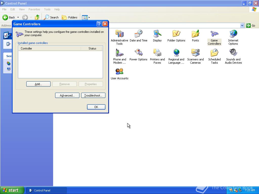Close the Game Controllers dialog

[105, 24]
